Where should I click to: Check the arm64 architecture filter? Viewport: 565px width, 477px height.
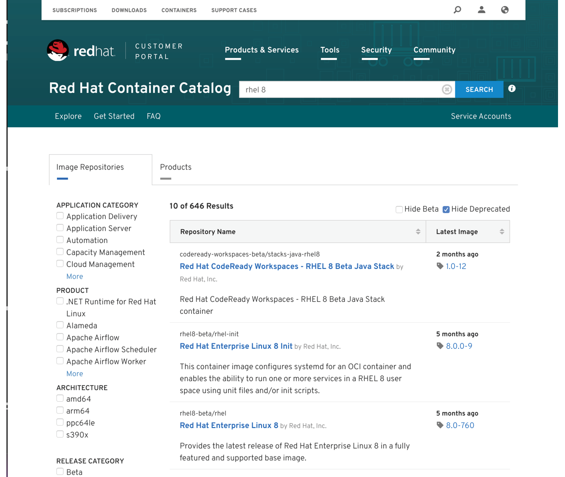[x=60, y=410]
